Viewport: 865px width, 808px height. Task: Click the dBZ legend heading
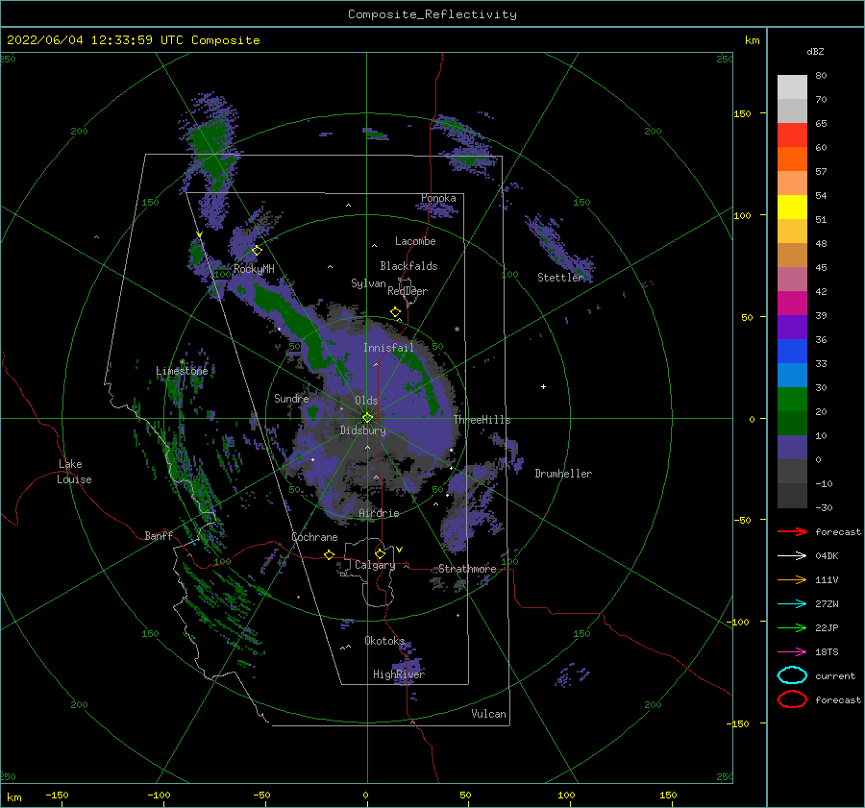pos(815,52)
